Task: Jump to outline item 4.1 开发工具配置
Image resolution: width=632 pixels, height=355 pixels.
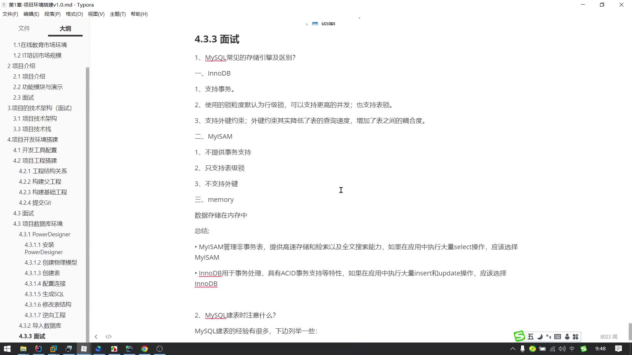Action: click(35, 150)
